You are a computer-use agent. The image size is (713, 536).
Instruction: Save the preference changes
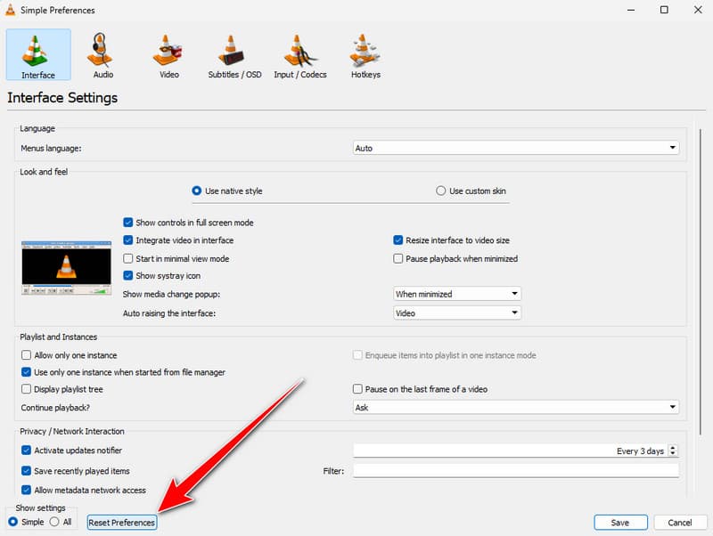click(x=620, y=522)
